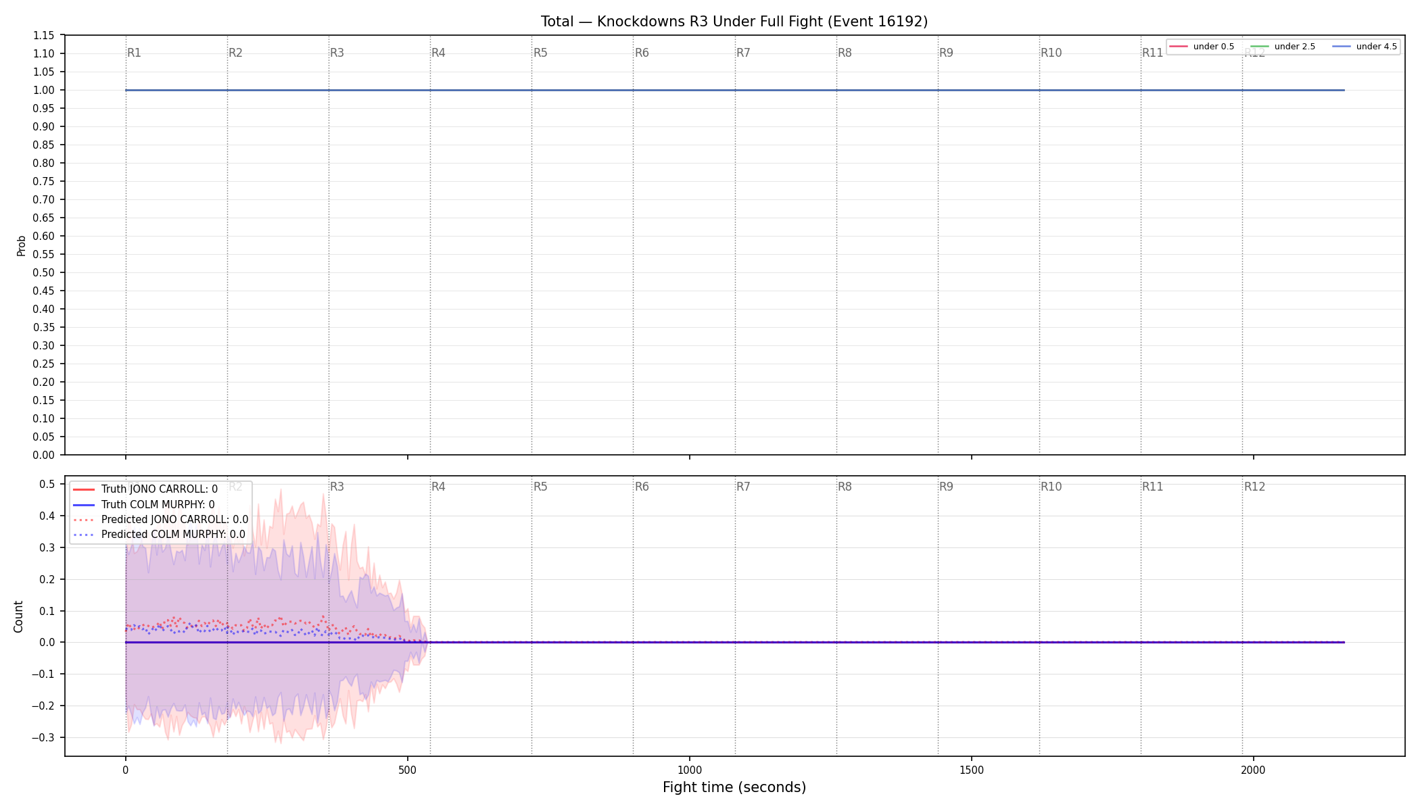Image resolution: width=1420 pixels, height=811 pixels.
Task: Click the 0.25 tick on Prob axis
Action: click(x=44, y=364)
